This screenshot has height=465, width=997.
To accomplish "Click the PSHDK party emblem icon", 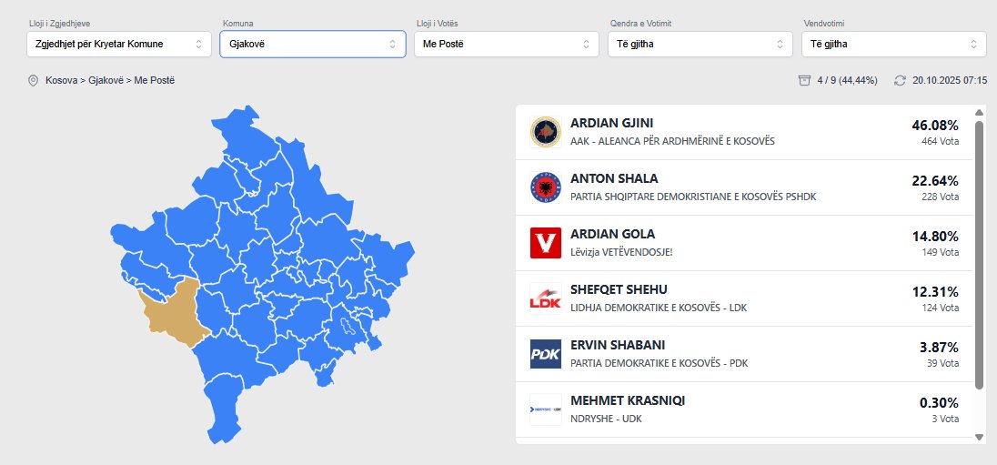I will tap(545, 187).
